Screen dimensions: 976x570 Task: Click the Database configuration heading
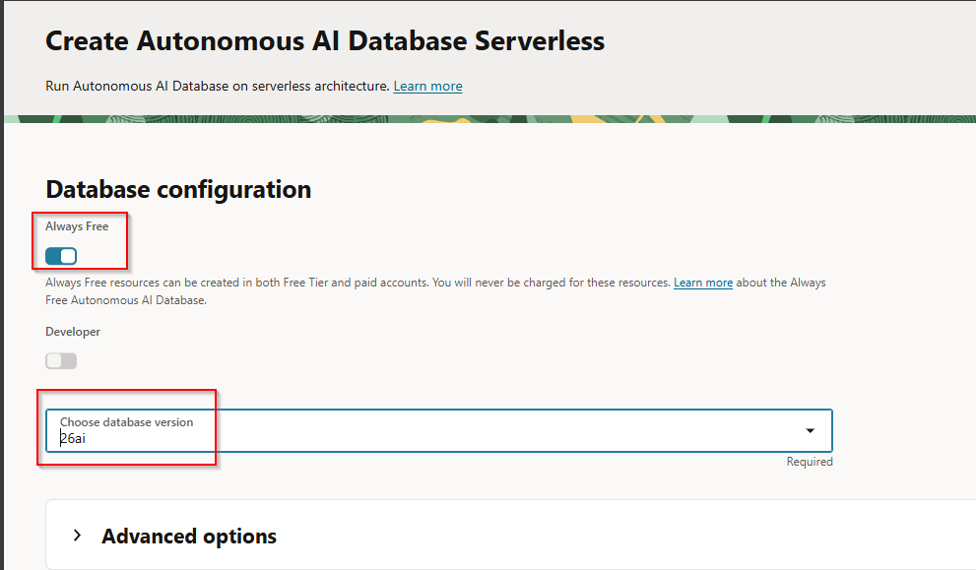pos(178,189)
